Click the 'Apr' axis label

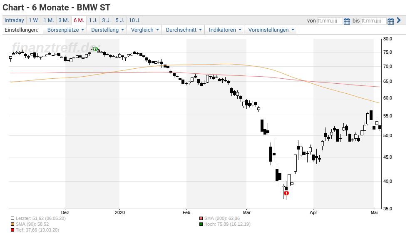coord(313,212)
